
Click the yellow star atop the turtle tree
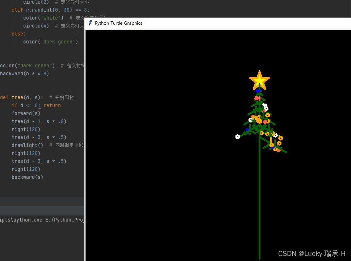(x=259, y=80)
